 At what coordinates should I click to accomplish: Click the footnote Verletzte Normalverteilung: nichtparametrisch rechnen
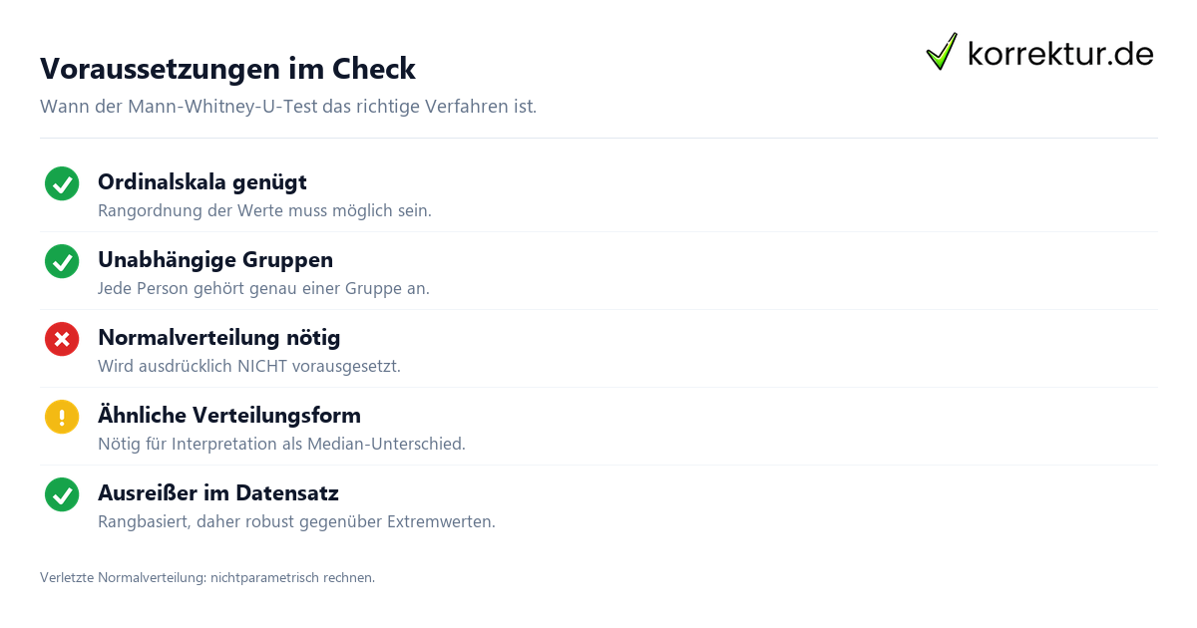(x=207, y=577)
